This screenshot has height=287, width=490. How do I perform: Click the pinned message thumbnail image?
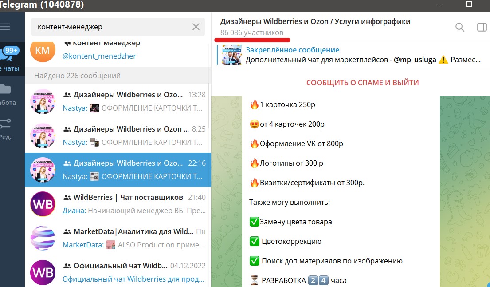tap(231, 55)
